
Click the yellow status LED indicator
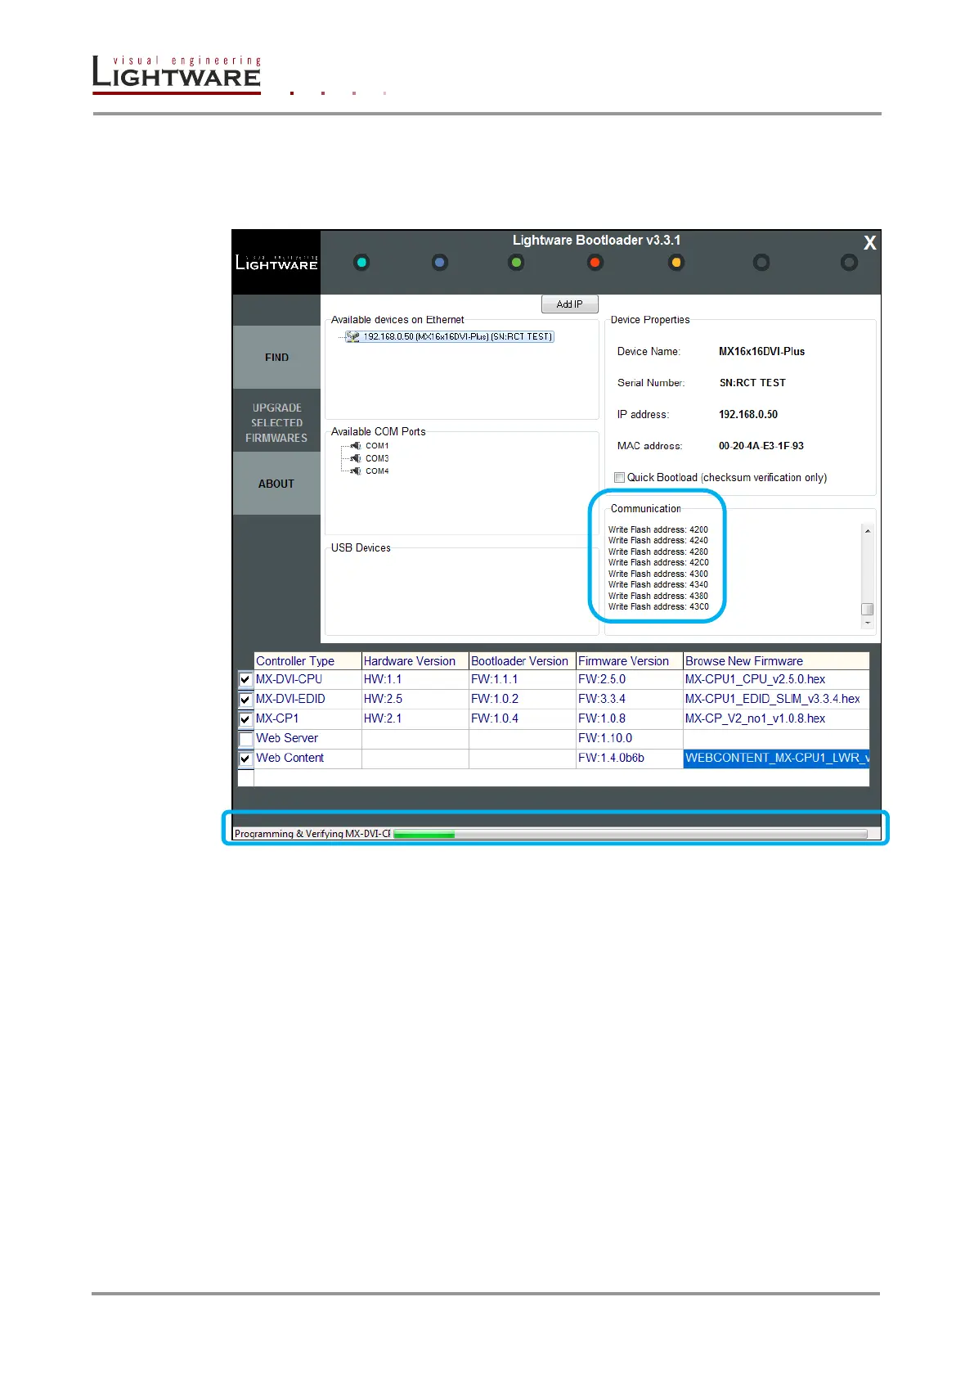pos(676,263)
